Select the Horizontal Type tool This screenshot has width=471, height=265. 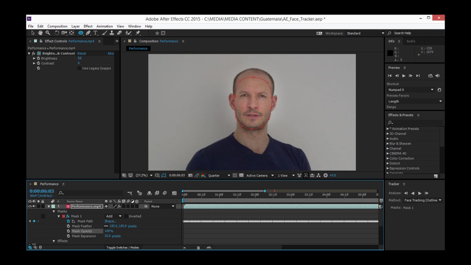coord(95,33)
